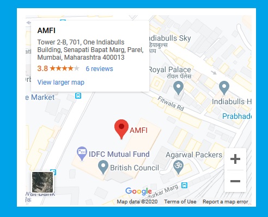Zoom in with the plus button
Viewport: 268px width, 217px height.
pyautogui.click(x=235, y=159)
